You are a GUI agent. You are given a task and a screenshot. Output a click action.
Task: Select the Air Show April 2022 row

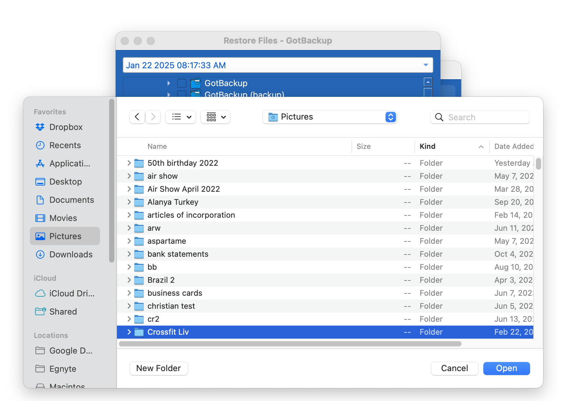[325, 189]
